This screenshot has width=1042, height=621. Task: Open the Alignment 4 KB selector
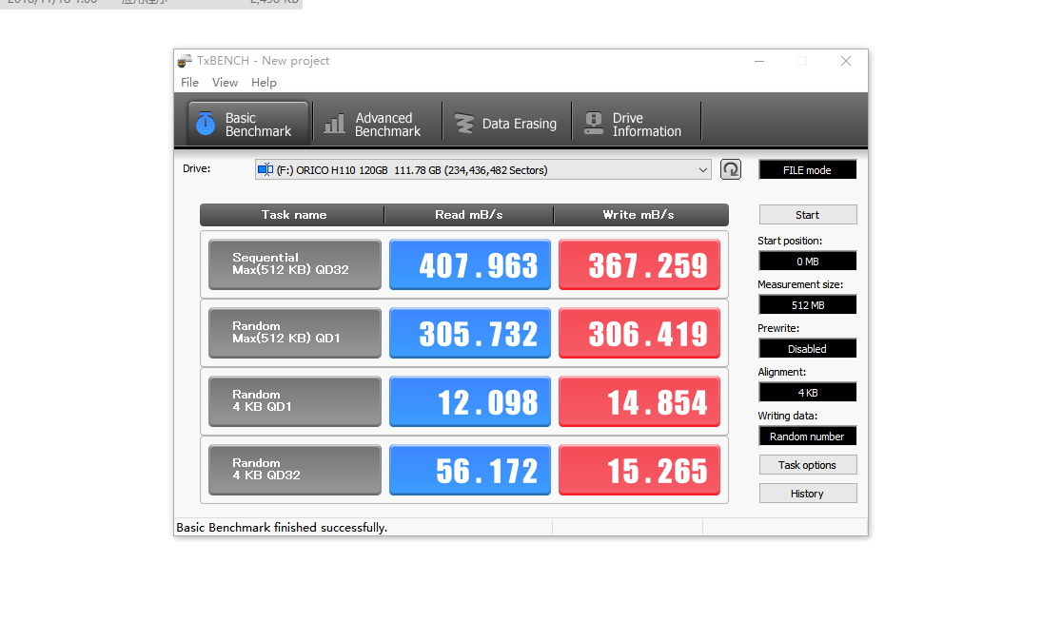click(807, 393)
